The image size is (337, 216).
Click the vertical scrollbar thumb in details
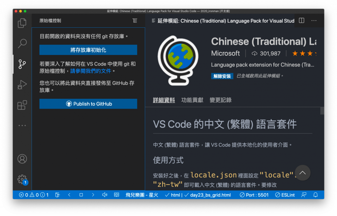322,111
